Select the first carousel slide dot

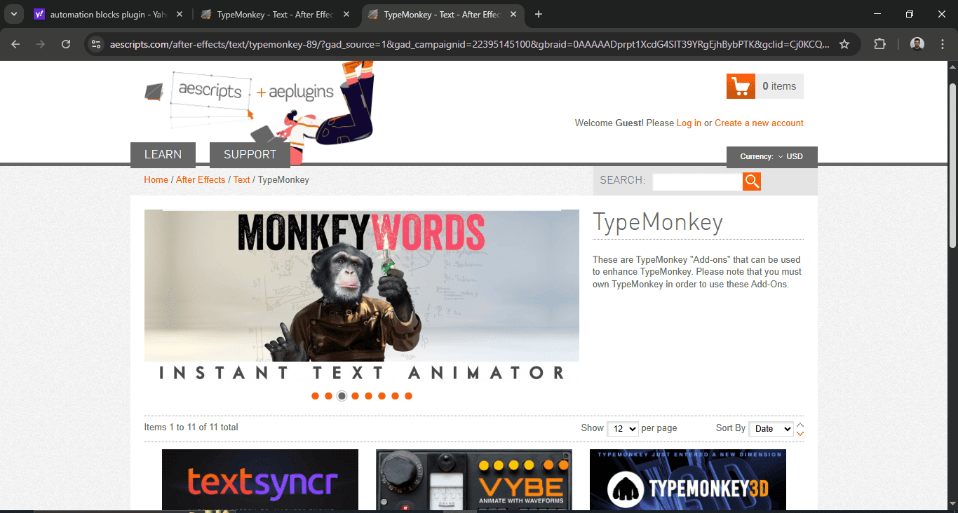point(316,396)
